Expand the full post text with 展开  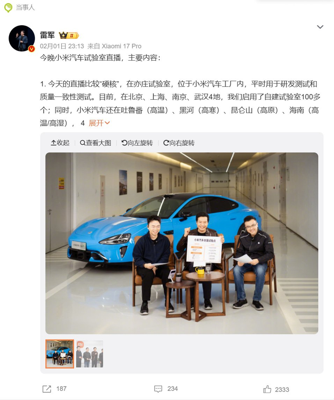pyautogui.click(x=99, y=123)
